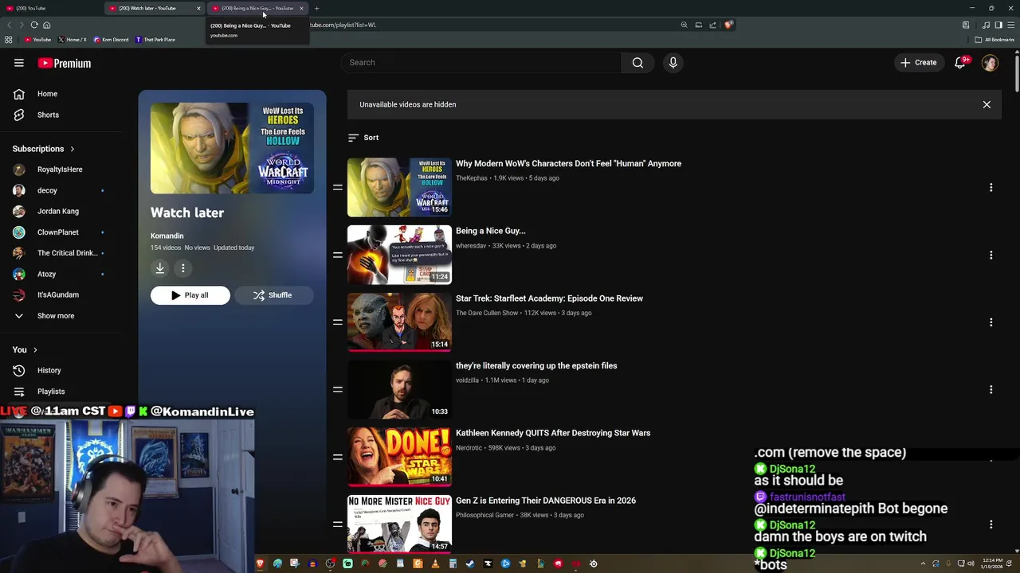Open the YouTube guide hamburger menu
The width and height of the screenshot is (1020, 573).
19,63
